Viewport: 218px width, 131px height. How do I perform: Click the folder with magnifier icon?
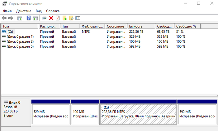[71, 18]
